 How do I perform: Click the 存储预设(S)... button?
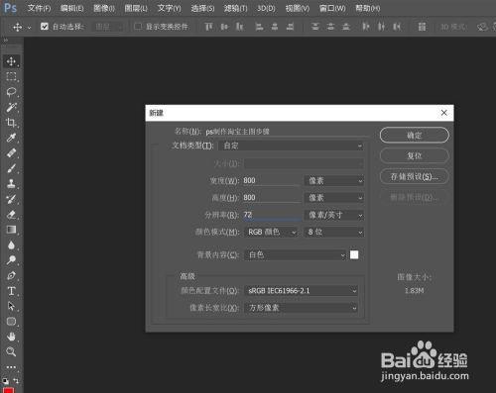[x=415, y=176]
